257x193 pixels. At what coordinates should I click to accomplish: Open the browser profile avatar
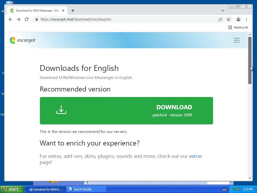(238, 19)
